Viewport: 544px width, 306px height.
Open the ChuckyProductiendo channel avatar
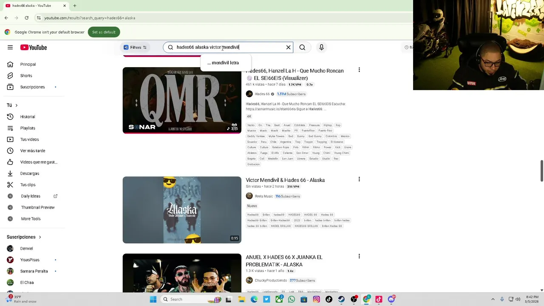point(249,280)
